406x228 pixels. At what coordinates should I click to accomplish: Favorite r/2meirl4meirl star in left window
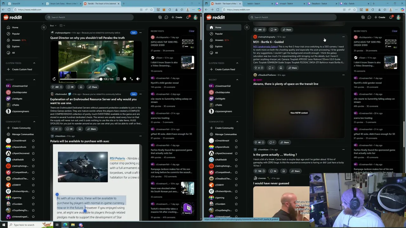pyautogui.click(x=33, y=141)
